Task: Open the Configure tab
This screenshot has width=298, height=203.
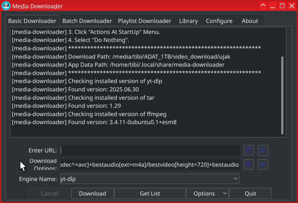Action: point(219,21)
